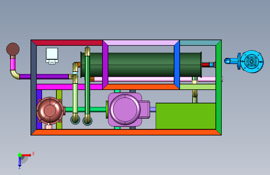This screenshot has height=175, width=270.
Task: Select the periwinkle coupling beside the violet motor
Action: (x=153, y=109)
